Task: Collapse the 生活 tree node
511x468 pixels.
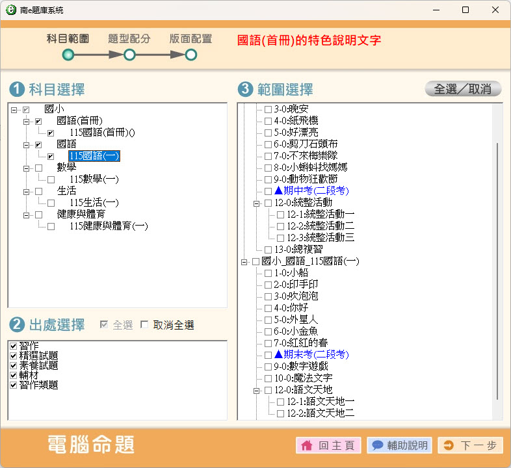Action: click(26, 192)
